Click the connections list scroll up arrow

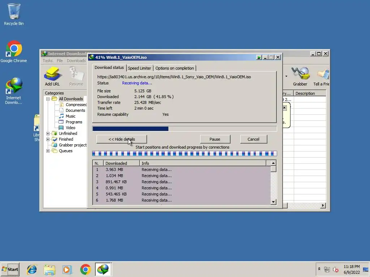(273, 163)
